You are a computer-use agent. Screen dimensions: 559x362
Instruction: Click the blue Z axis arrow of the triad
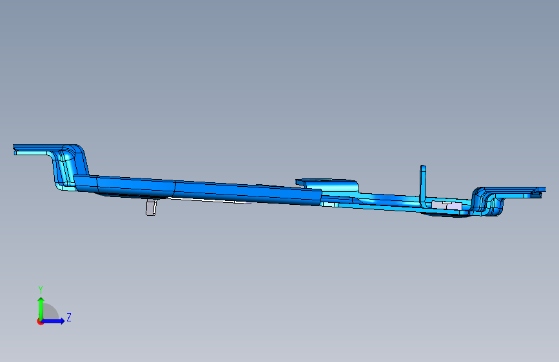pyautogui.click(x=54, y=321)
